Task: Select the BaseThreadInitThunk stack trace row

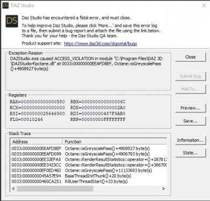Action: [89, 176]
